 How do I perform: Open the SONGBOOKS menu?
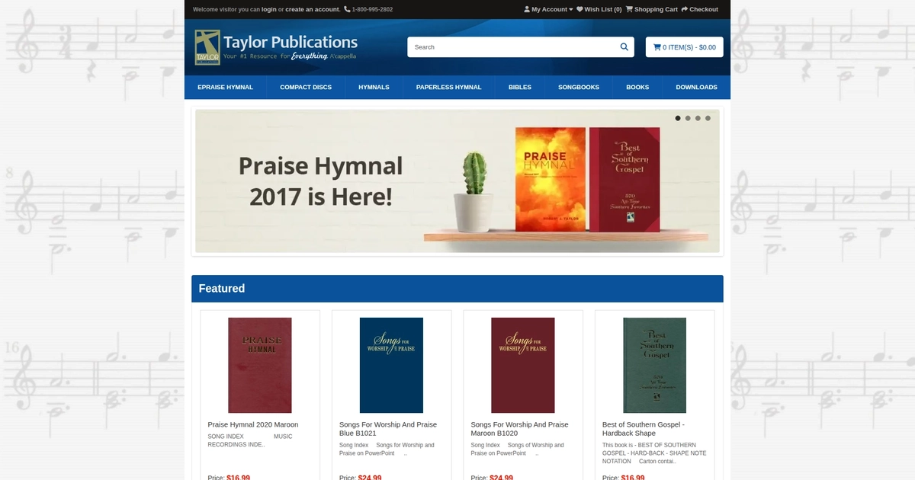pyautogui.click(x=579, y=88)
